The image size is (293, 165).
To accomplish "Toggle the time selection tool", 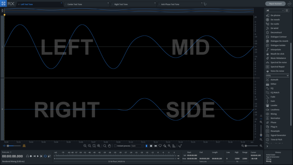I will click(147, 146).
